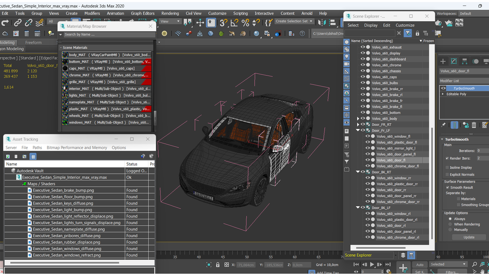Screen dimensions: 489x275
Task: Select the Manually update radio button
Action: click(450, 230)
